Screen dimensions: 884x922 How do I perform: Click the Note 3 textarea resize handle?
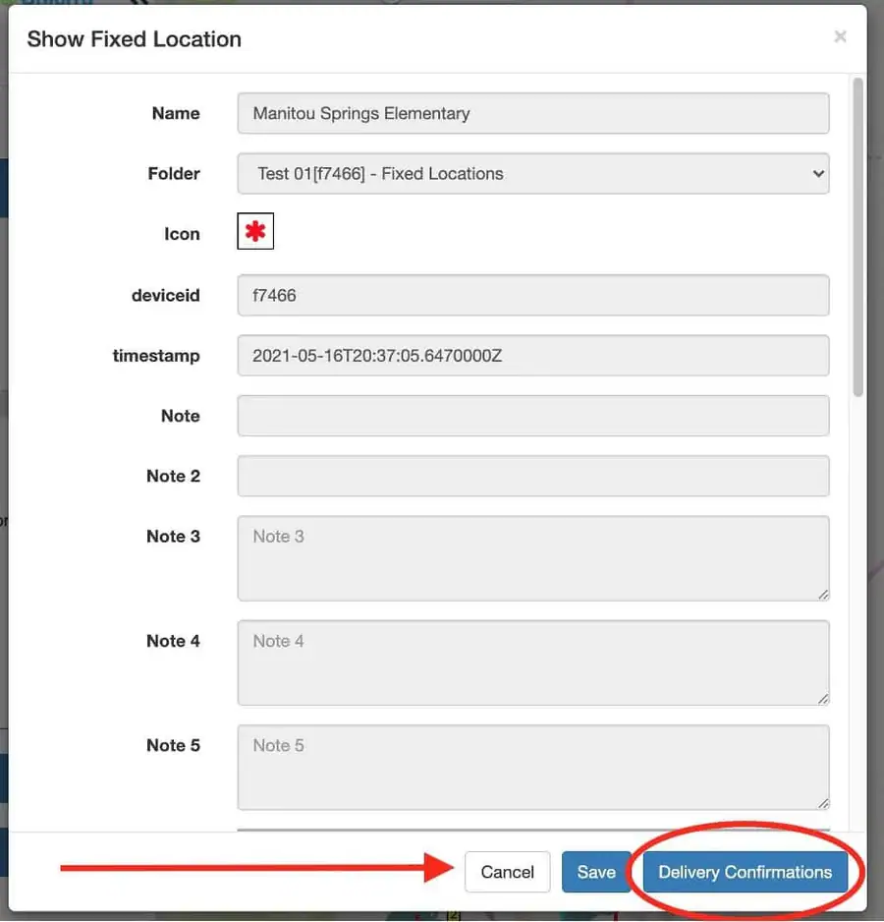(x=823, y=595)
